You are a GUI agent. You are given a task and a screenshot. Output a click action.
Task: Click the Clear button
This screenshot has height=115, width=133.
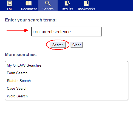(x=77, y=45)
